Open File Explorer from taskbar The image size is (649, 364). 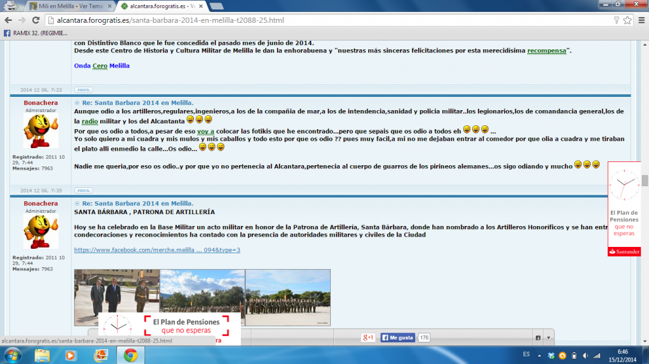coord(42,355)
